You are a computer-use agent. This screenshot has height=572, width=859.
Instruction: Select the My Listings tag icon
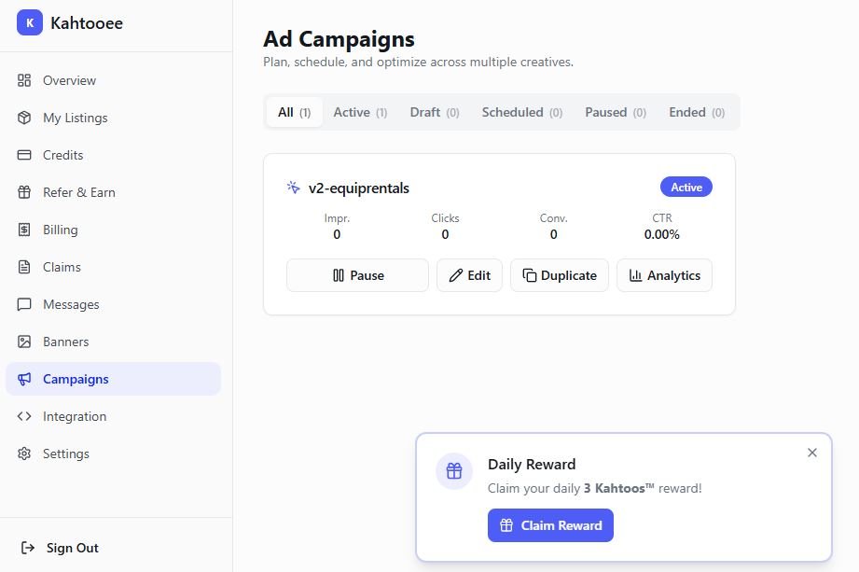pos(26,118)
